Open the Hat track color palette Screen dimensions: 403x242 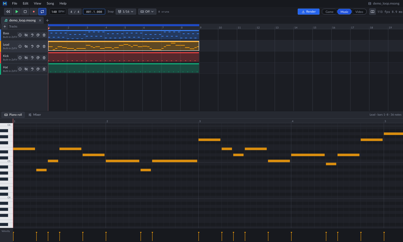coord(38,69)
